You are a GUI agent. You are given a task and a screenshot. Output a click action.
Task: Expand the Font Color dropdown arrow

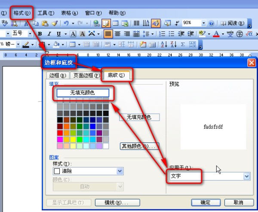coord(223,34)
